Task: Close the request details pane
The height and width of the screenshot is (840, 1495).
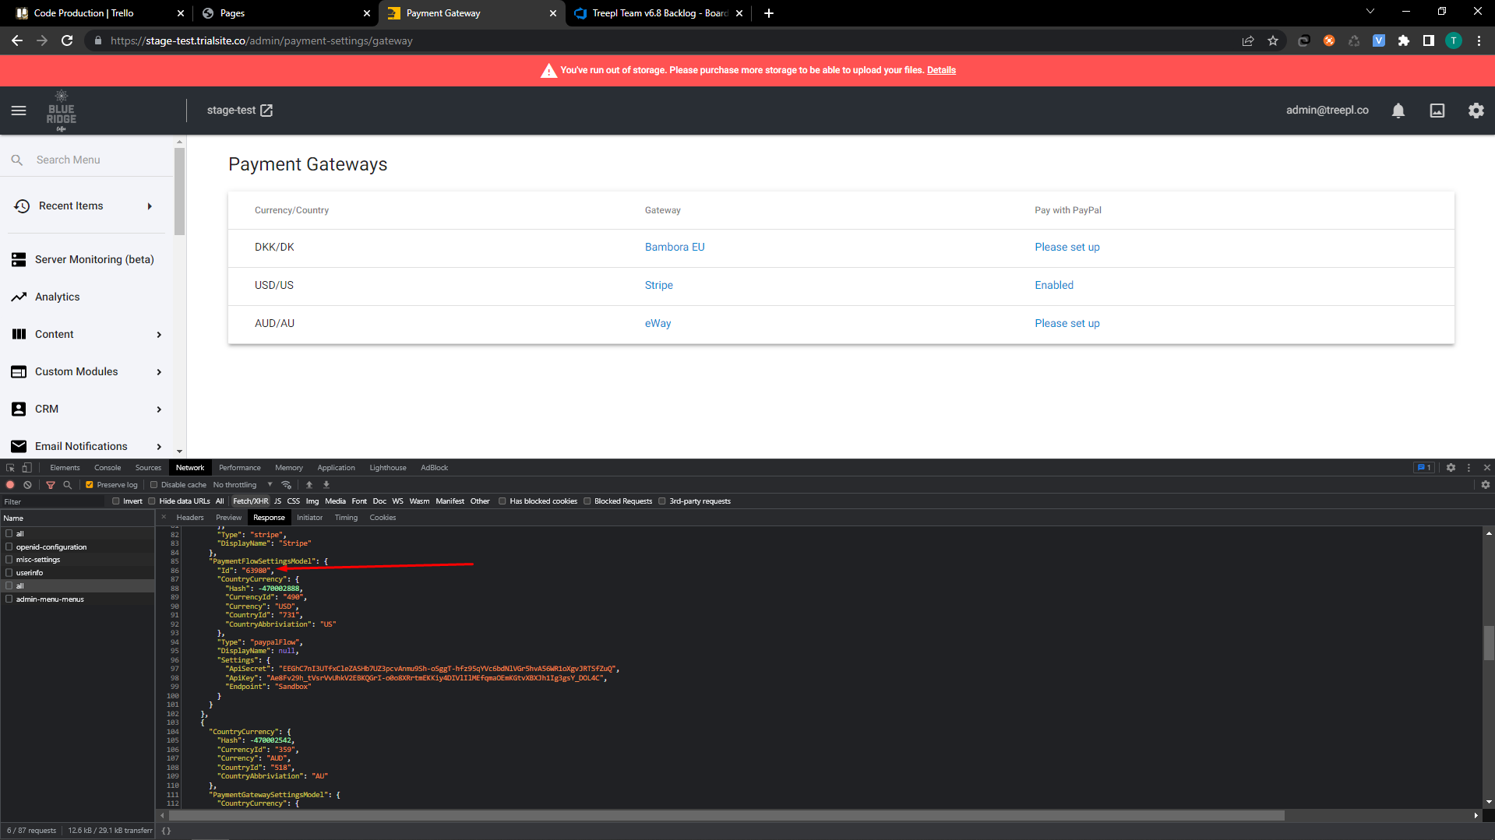Action: coord(164,518)
